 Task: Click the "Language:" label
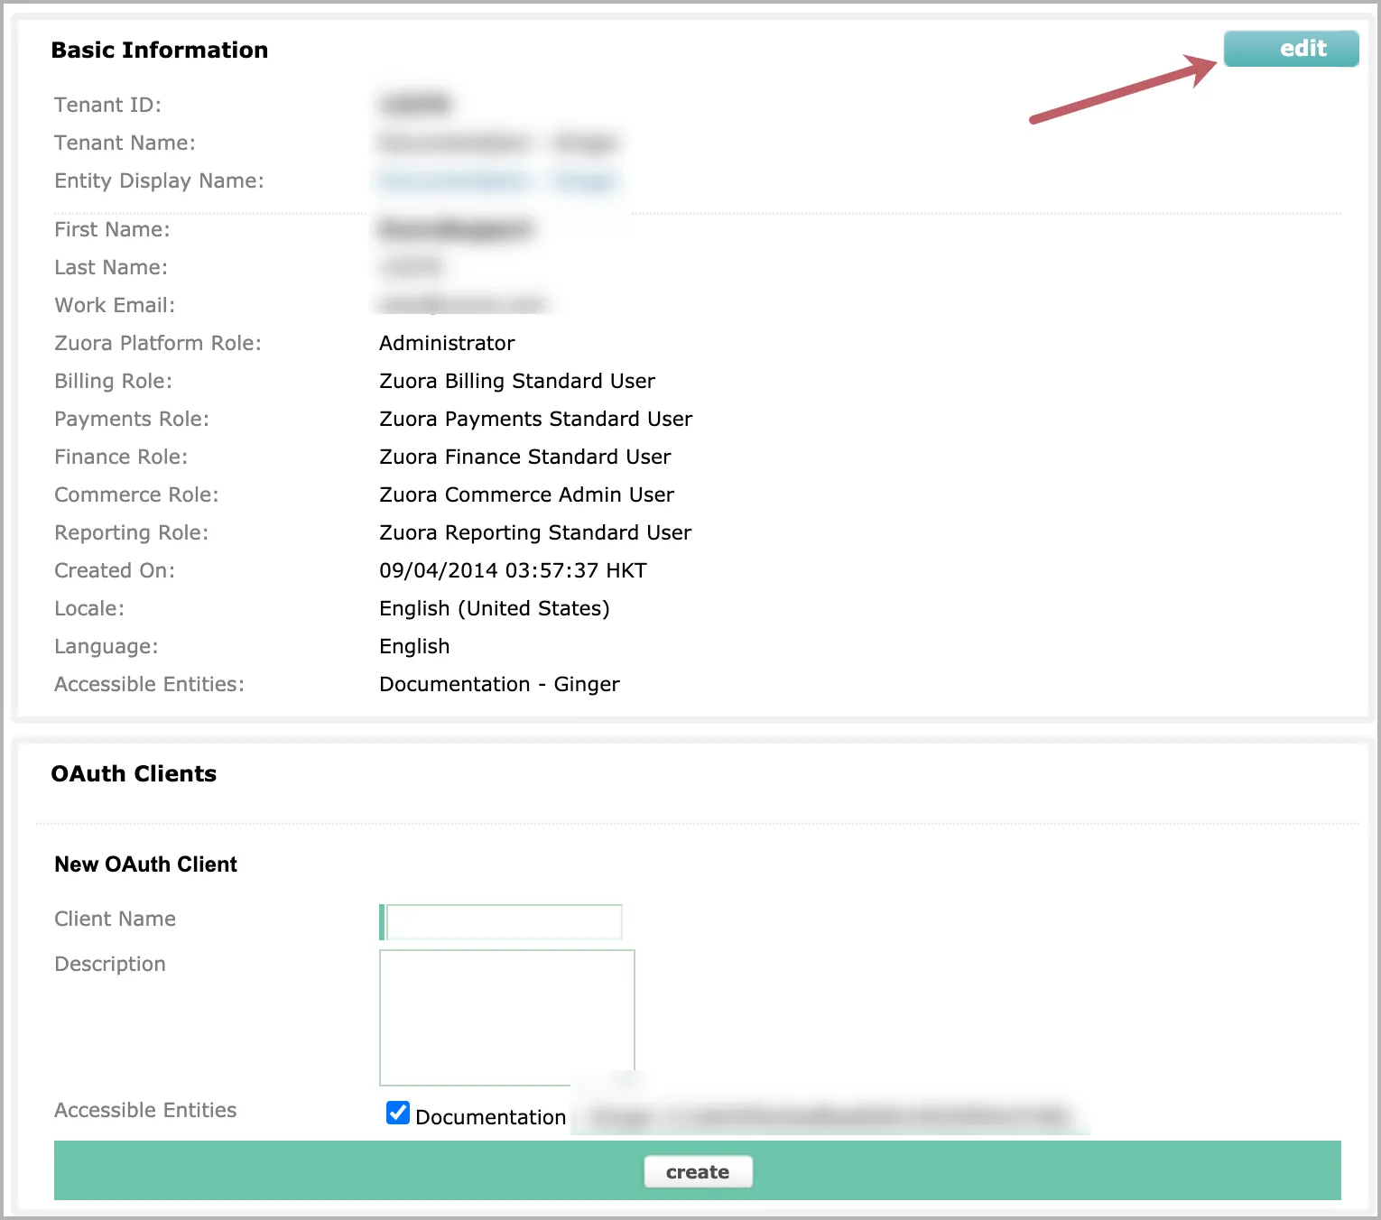pyautogui.click(x=106, y=646)
